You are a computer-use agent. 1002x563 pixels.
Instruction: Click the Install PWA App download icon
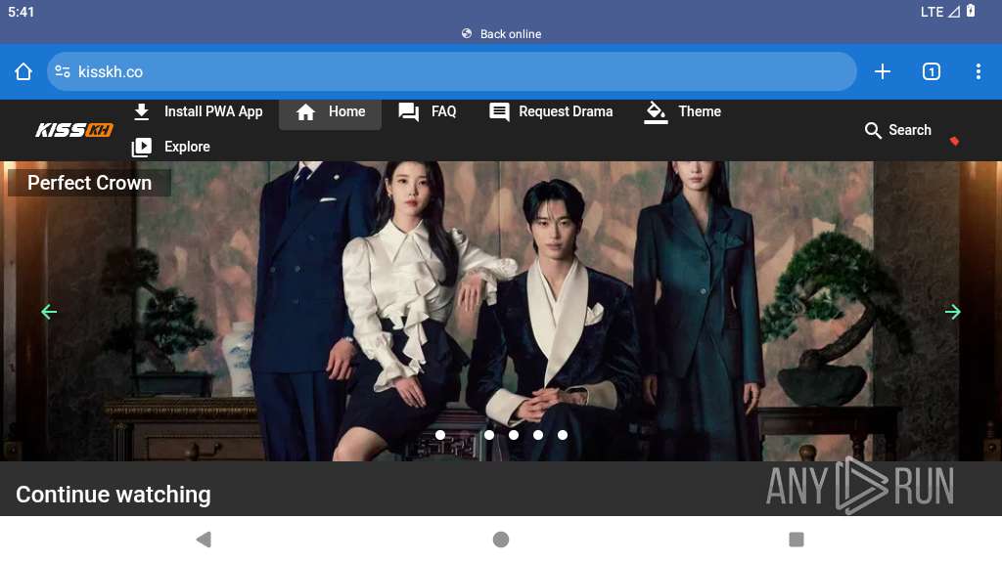[x=142, y=111]
